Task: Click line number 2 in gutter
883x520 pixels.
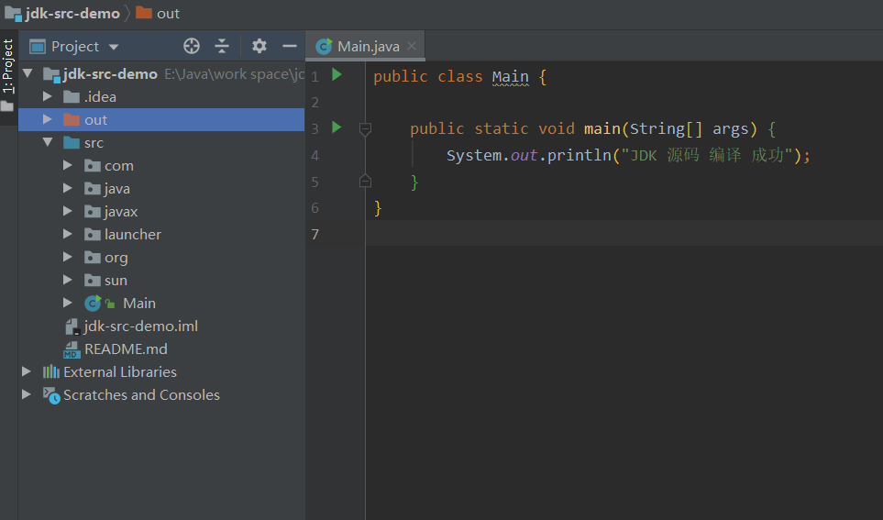Action: (x=315, y=103)
